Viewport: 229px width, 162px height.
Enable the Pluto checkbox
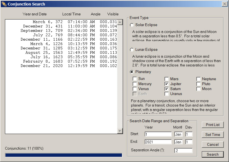(x=198, y=84)
